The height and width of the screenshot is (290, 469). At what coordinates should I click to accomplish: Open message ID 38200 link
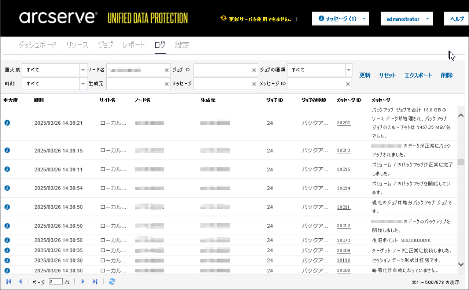pos(344,123)
